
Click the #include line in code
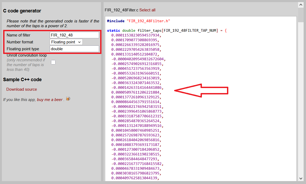(138, 21)
